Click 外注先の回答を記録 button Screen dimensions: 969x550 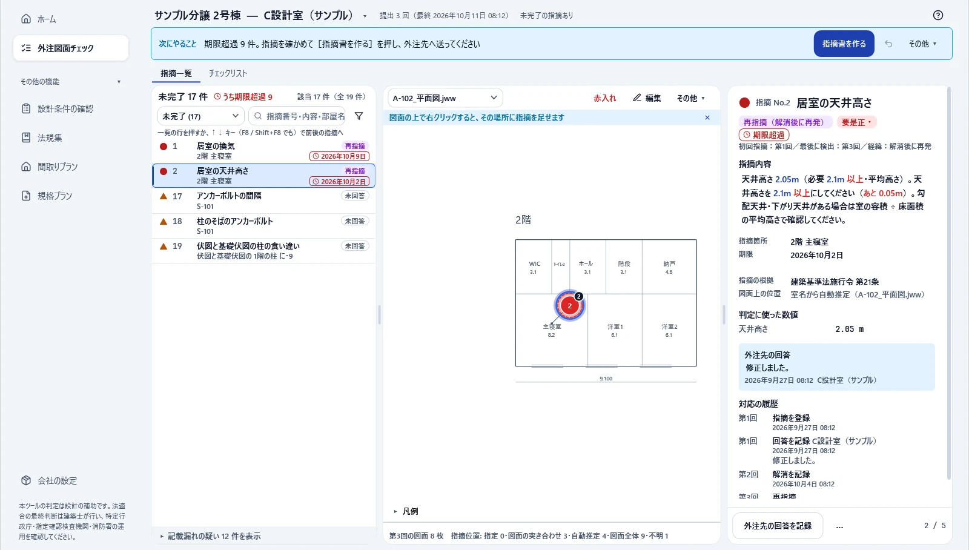[778, 526]
